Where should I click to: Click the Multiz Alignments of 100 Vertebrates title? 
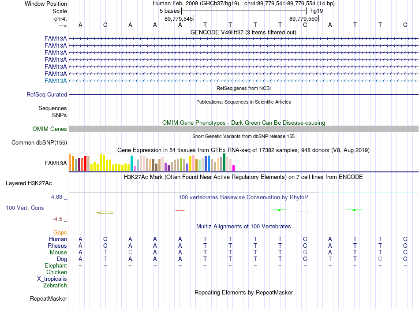(x=243, y=227)
